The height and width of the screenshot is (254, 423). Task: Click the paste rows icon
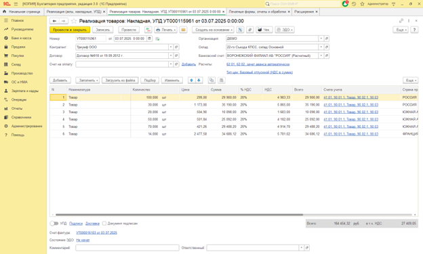point(222,81)
